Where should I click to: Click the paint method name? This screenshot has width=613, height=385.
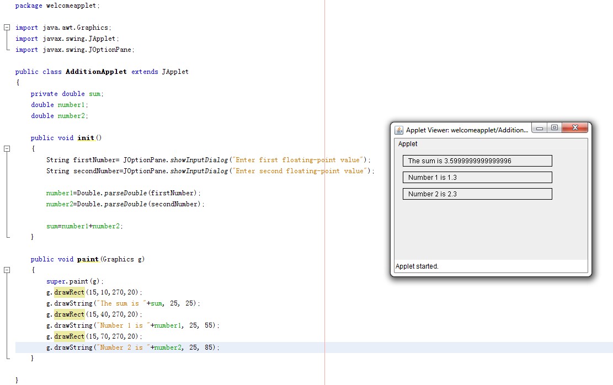coord(88,259)
